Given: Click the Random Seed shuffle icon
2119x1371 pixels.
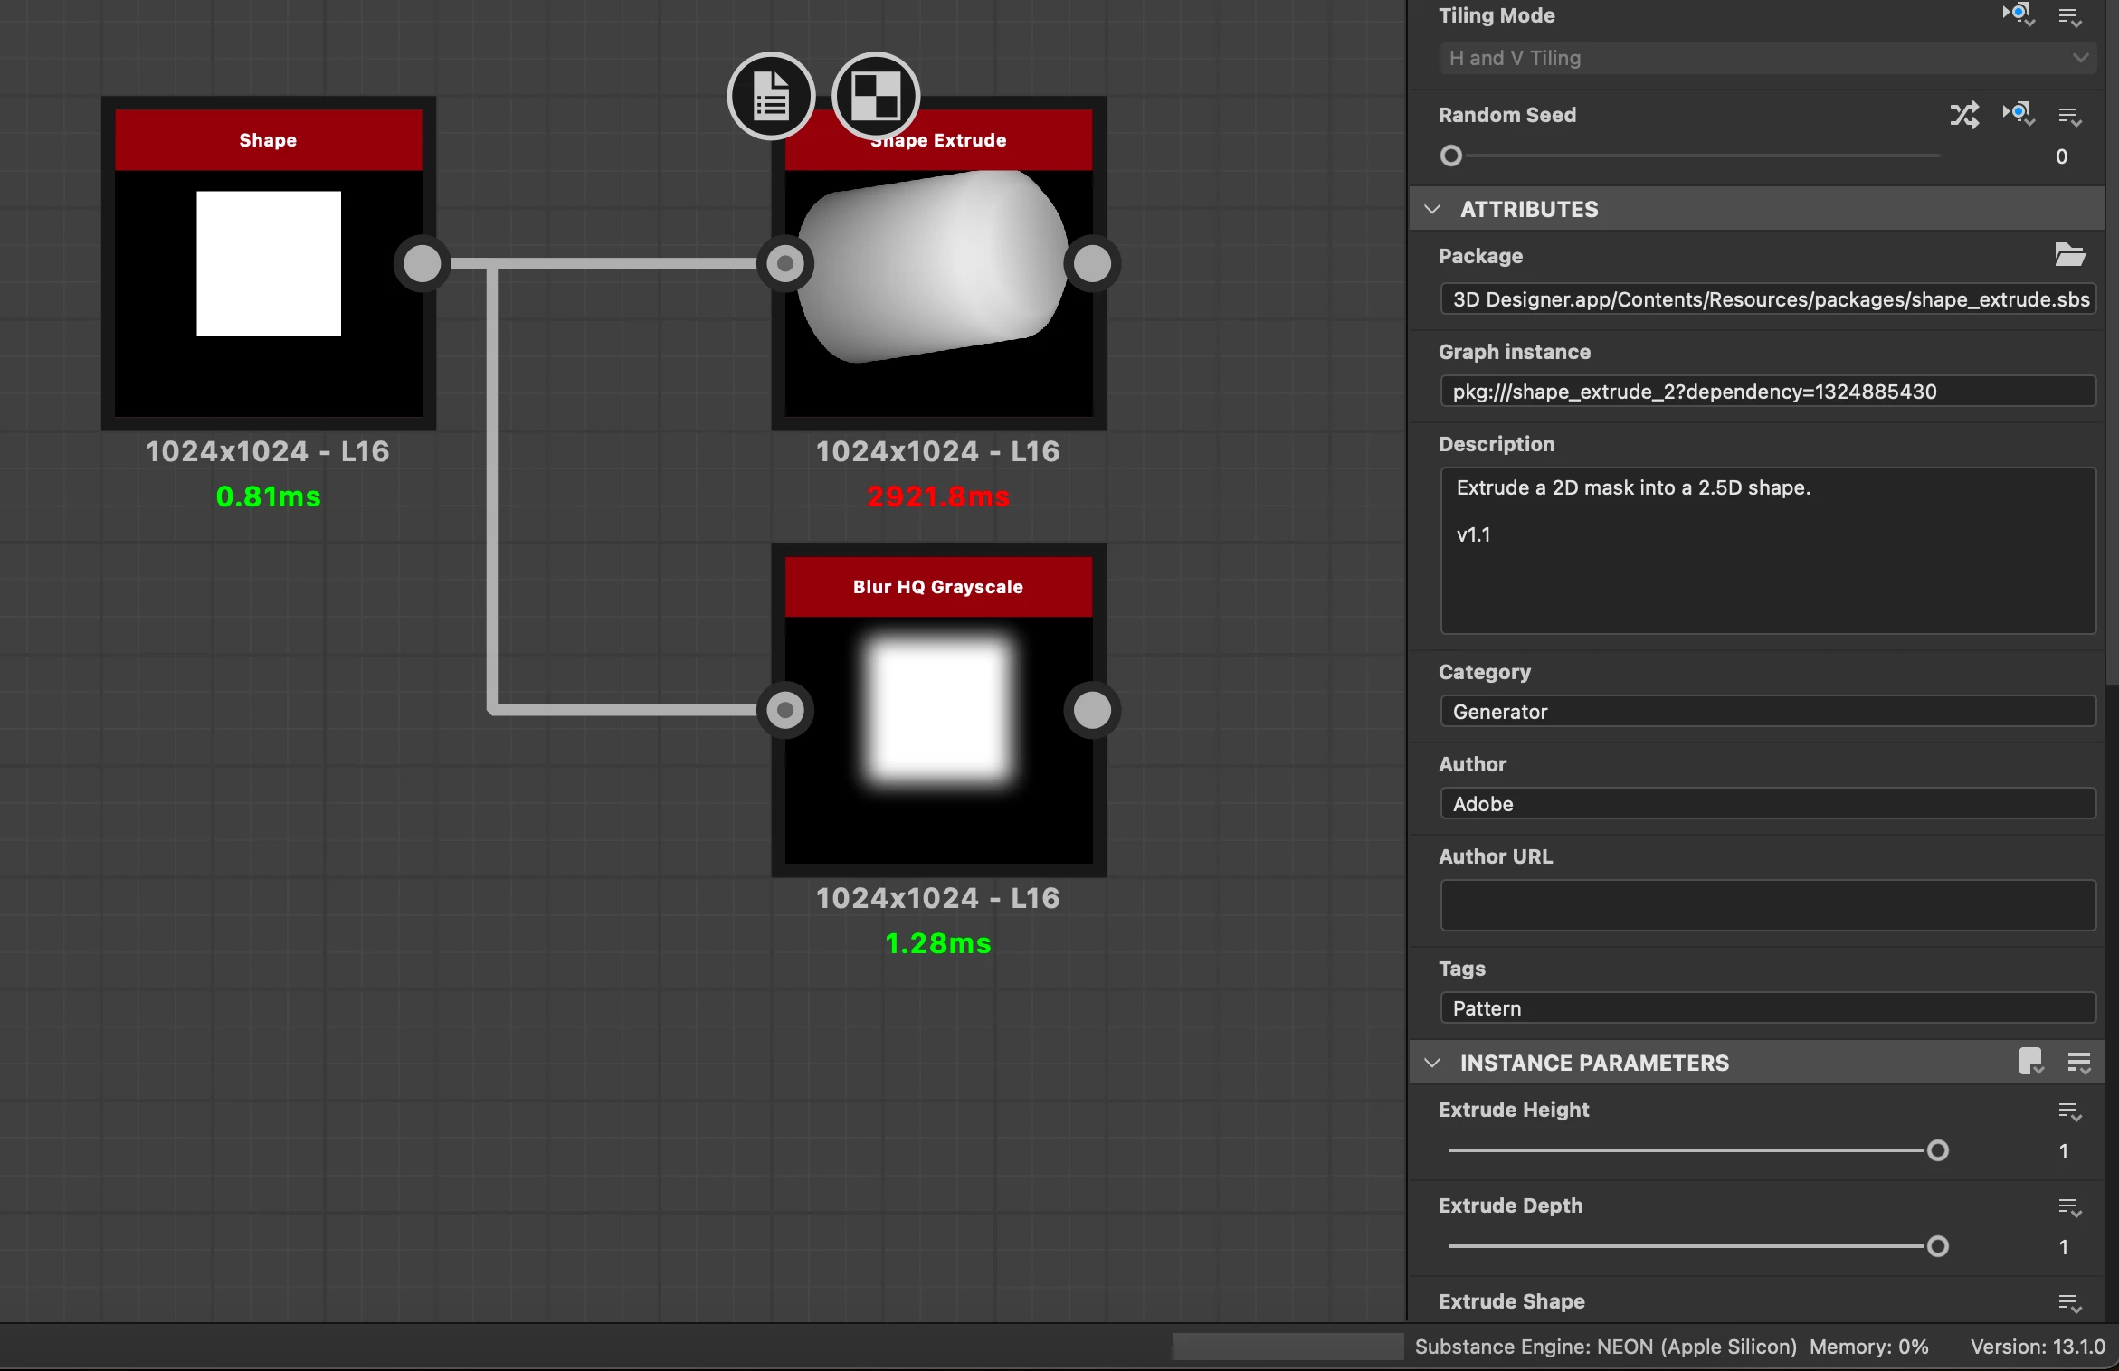Looking at the screenshot, I should [x=1964, y=115].
